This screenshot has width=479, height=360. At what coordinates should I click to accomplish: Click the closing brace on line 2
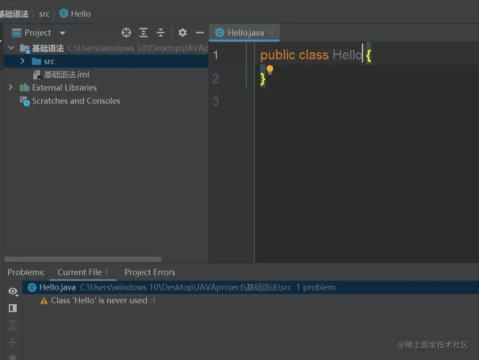[263, 79]
